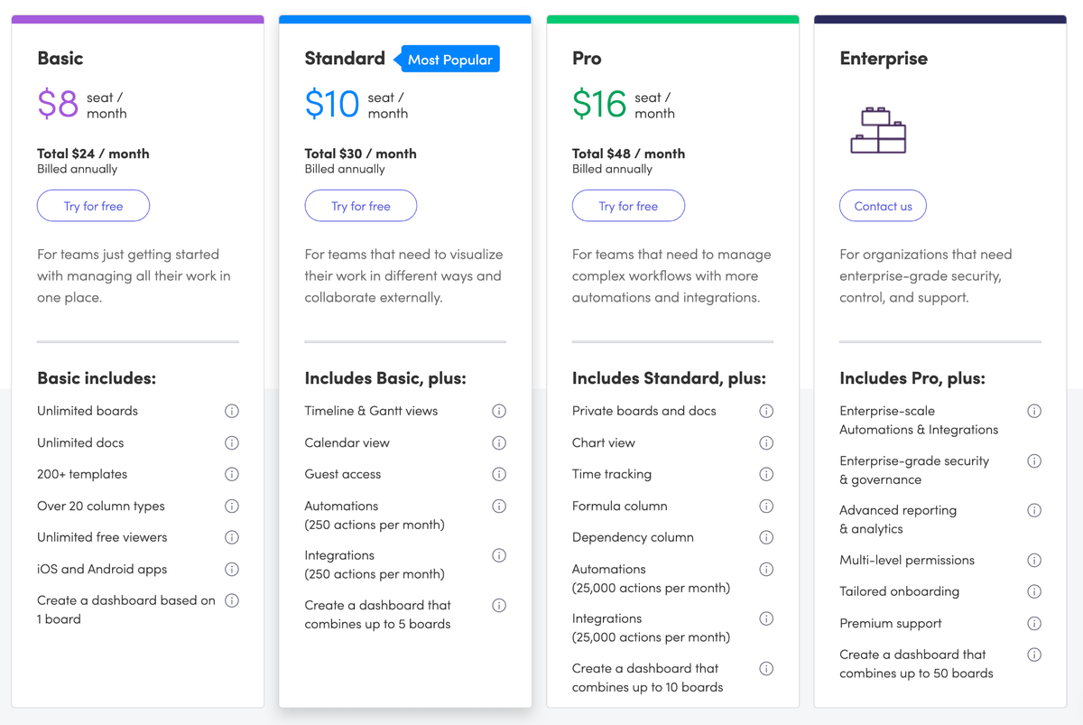The height and width of the screenshot is (725, 1083).
Task: Show info for Formula column
Action: tap(766, 506)
